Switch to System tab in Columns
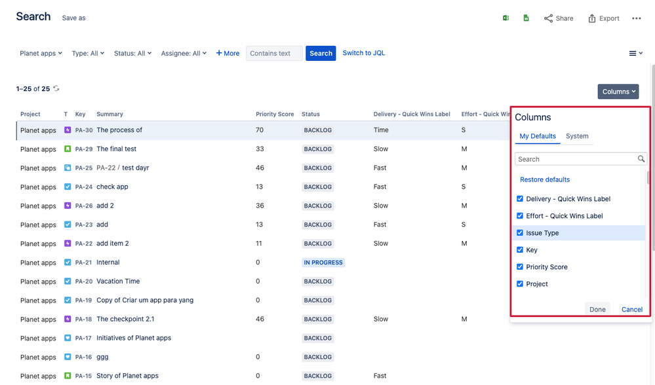The height and width of the screenshot is (385, 655). (x=577, y=136)
